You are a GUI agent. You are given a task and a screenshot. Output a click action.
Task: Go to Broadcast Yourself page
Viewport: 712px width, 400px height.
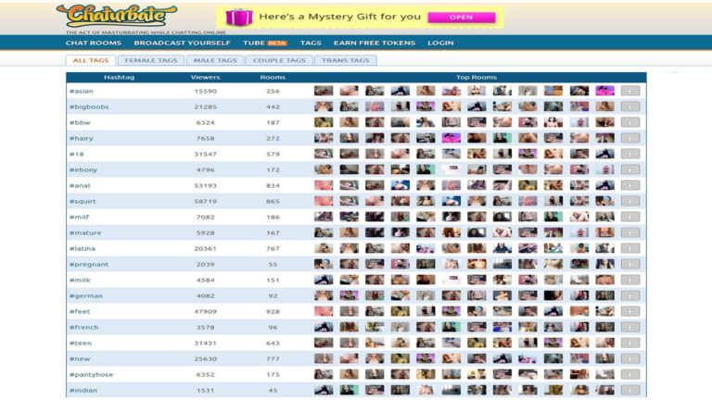(x=182, y=43)
